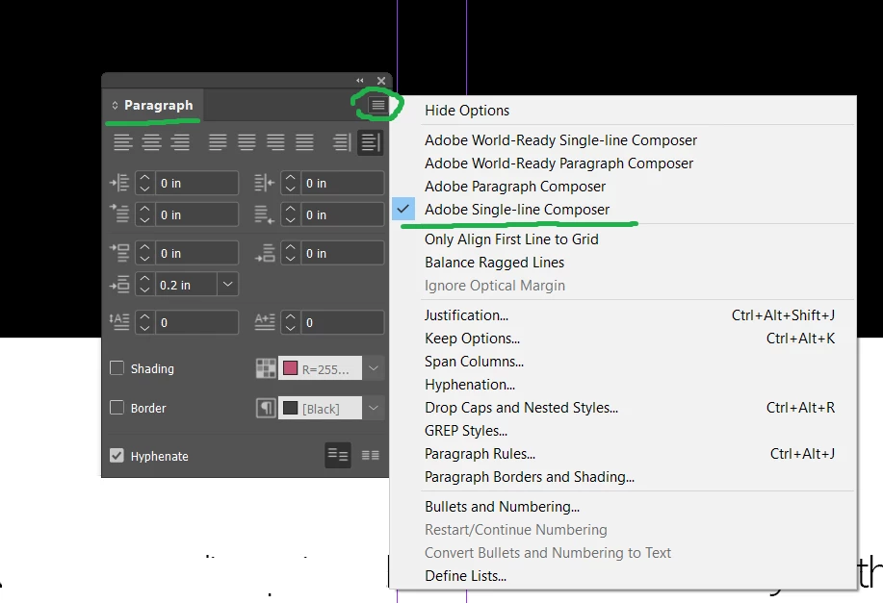The width and height of the screenshot is (883, 603).
Task: Open the Paragraph panel flyout menu icon
Action: [377, 105]
